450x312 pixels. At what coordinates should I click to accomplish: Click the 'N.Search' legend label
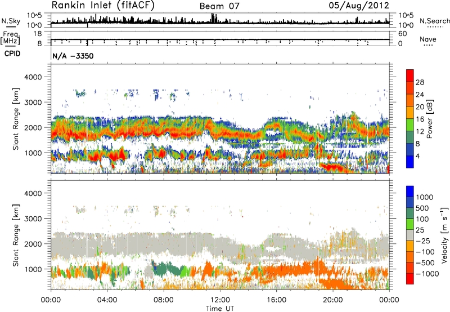(434, 21)
